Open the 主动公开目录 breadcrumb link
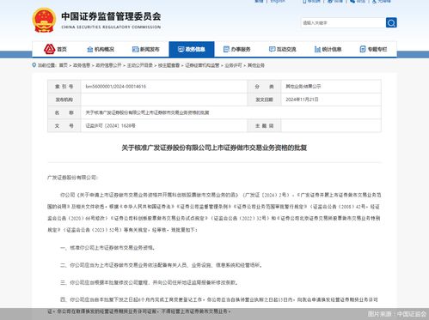429x320 pixels. (139, 65)
